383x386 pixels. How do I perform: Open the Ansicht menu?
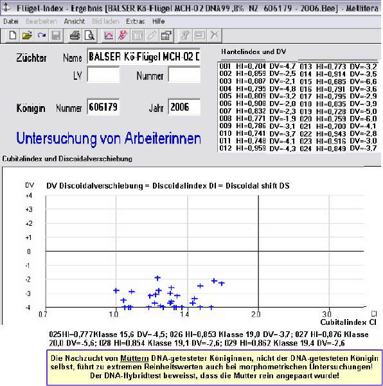(x=75, y=21)
